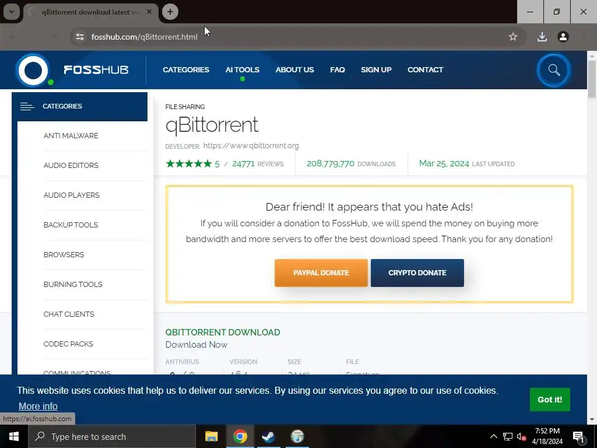Open the FossHub site search icon
The image size is (597, 448).
click(x=554, y=70)
